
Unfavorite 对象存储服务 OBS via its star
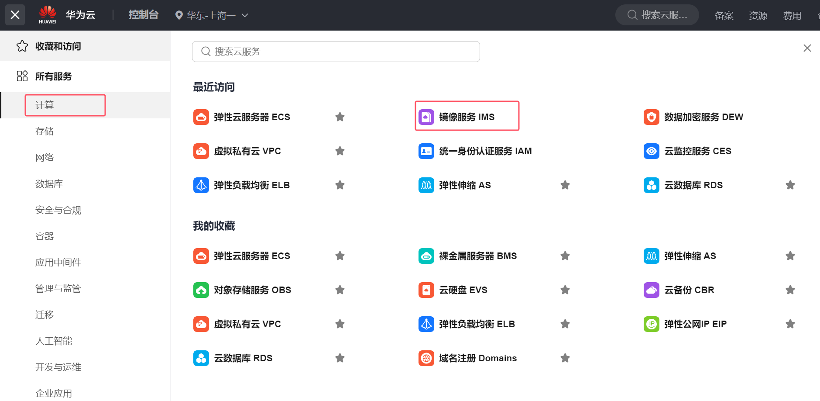[340, 290]
